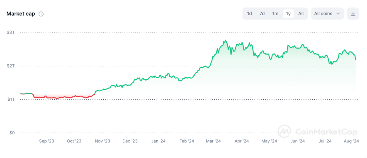Click the Jun '24 axis label
The width and height of the screenshot is (367, 158).
click(298, 141)
